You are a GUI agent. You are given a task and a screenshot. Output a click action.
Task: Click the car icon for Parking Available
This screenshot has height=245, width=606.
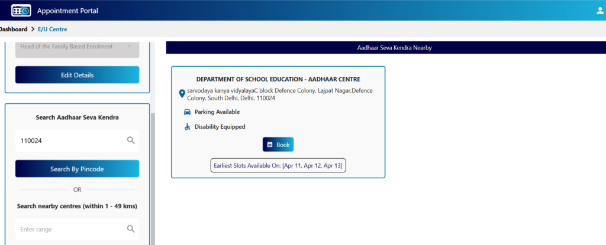pyautogui.click(x=187, y=112)
